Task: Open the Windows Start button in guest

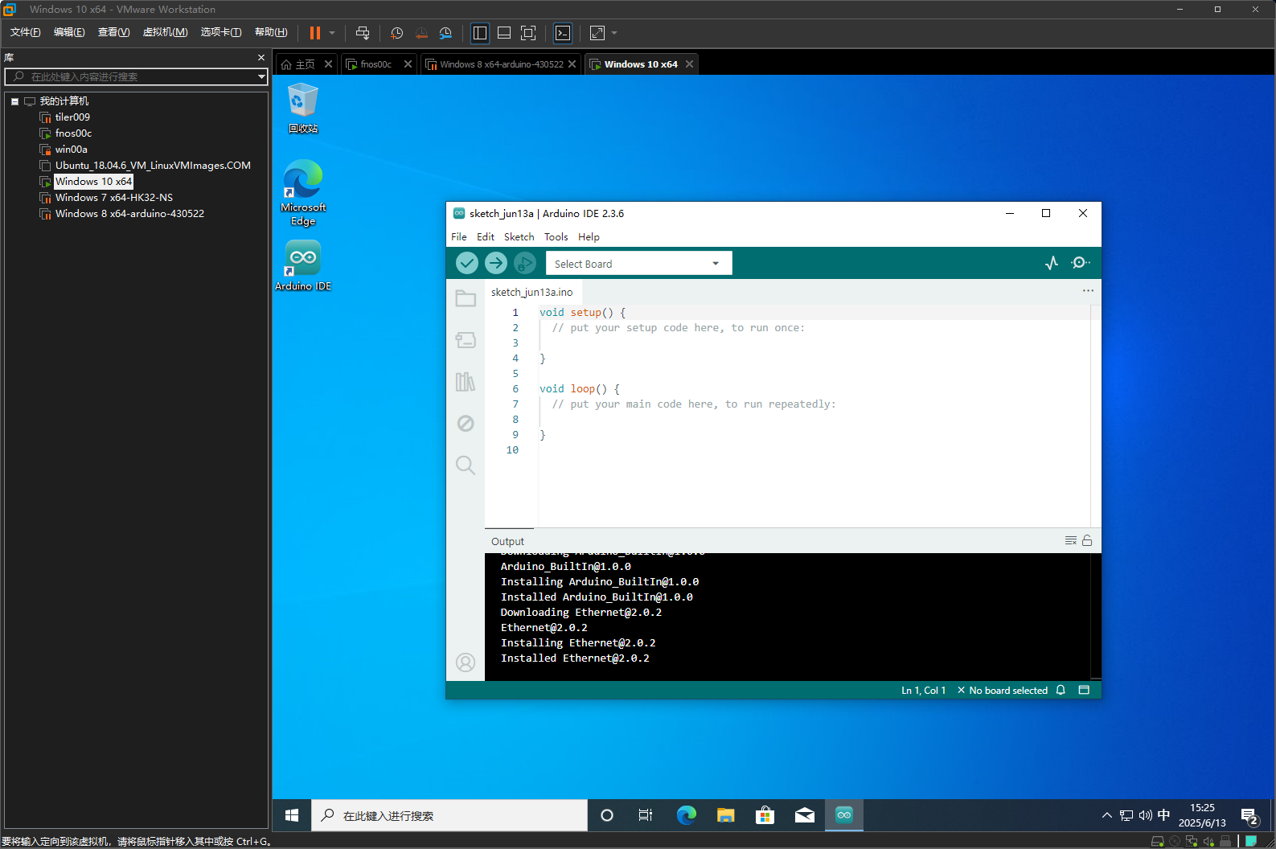Action: [292, 815]
